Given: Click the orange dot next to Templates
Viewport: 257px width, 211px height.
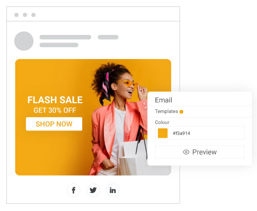Looking at the screenshot, I should tap(181, 112).
